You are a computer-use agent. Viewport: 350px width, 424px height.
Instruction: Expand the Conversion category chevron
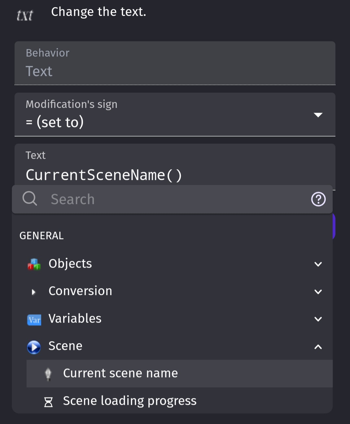click(x=318, y=292)
